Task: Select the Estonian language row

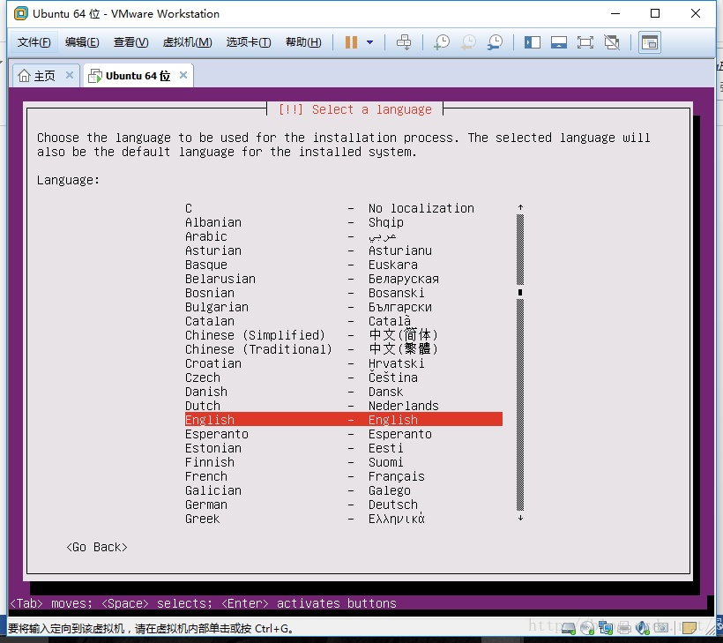Action: [344, 448]
